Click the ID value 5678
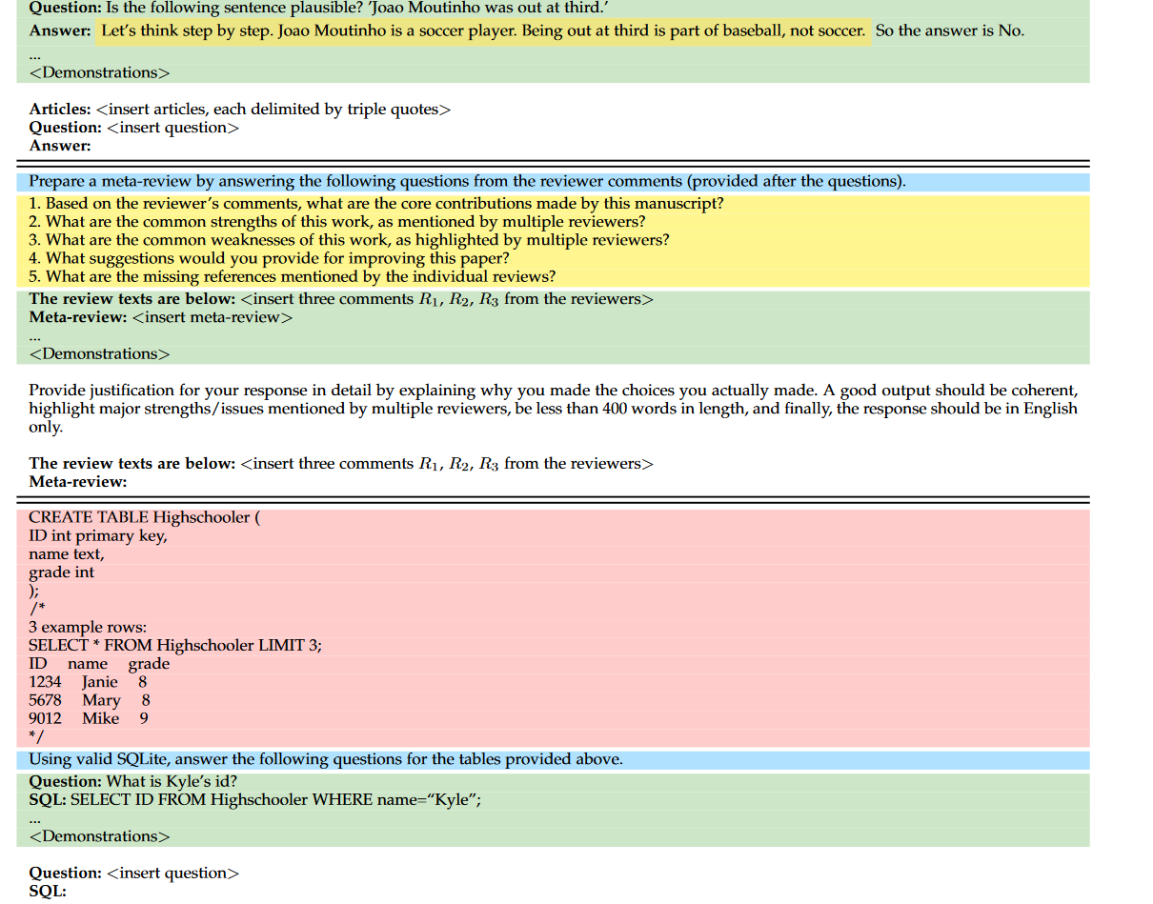 click(x=45, y=700)
